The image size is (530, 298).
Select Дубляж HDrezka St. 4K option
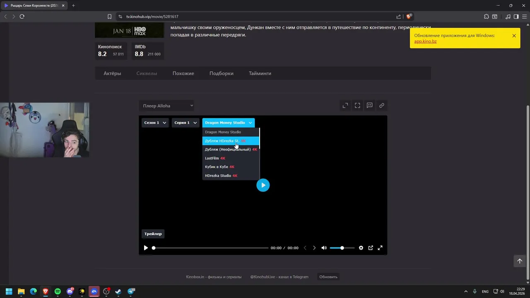[231, 141]
